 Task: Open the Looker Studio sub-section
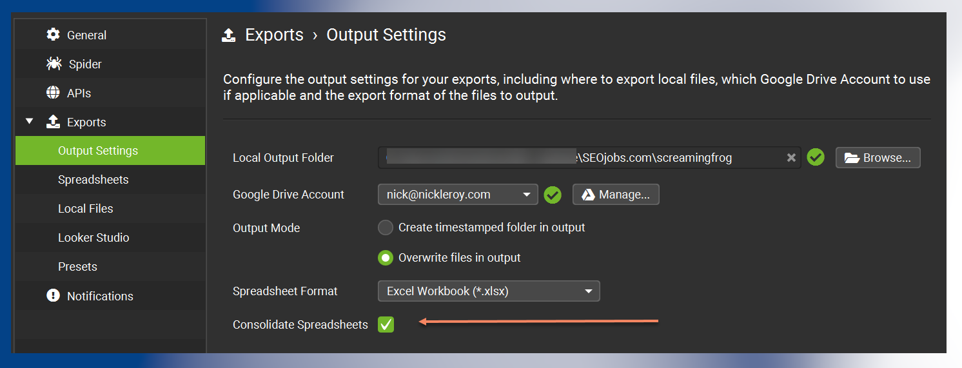pyautogui.click(x=110, y=238)
